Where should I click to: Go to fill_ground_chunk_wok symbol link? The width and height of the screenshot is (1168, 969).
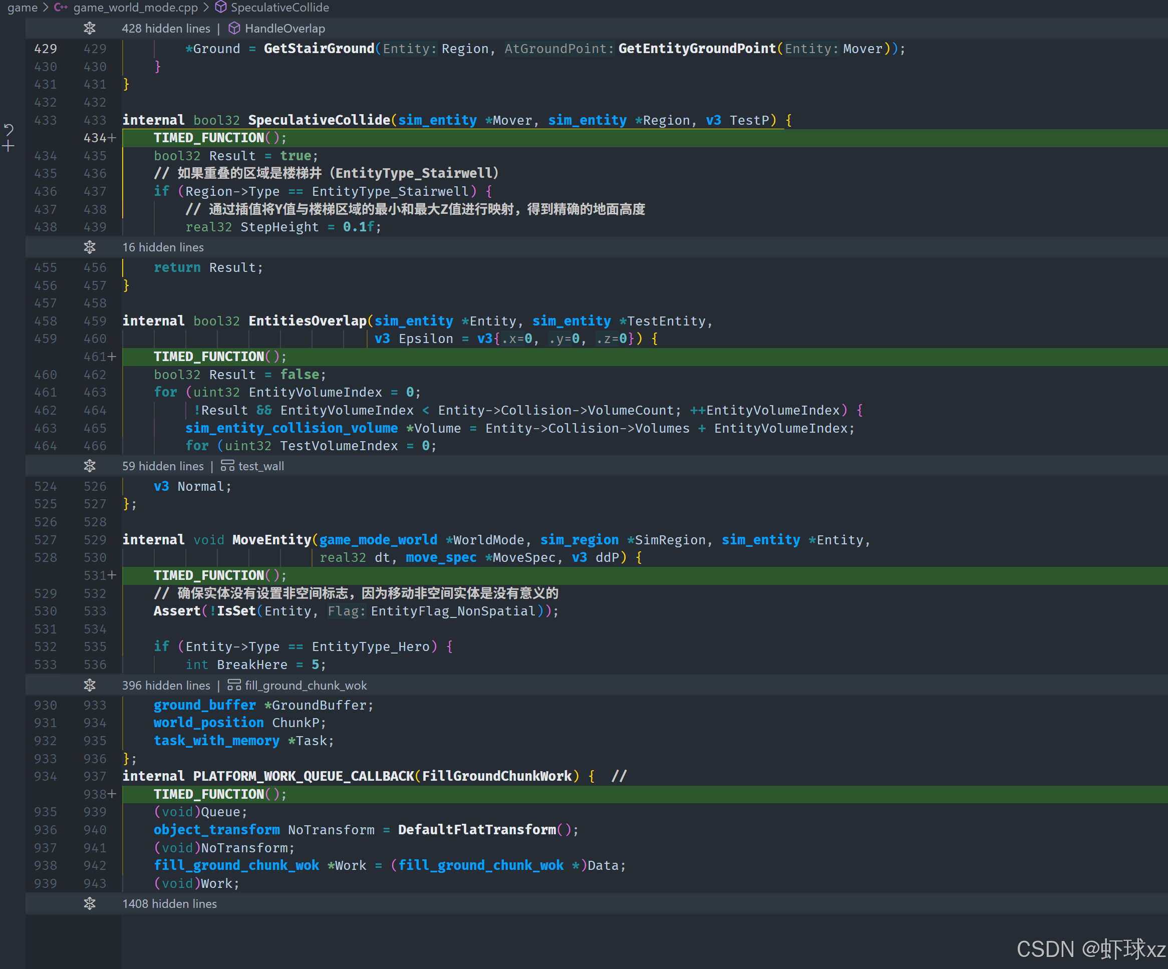(x=306, y=685)
